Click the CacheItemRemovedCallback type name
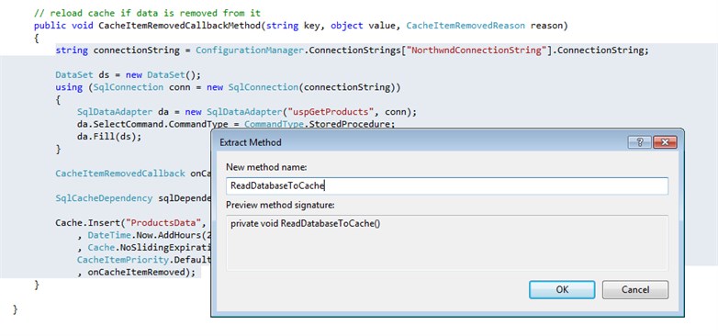This screenshot has width=718, height=336. (x=120, y=174)
